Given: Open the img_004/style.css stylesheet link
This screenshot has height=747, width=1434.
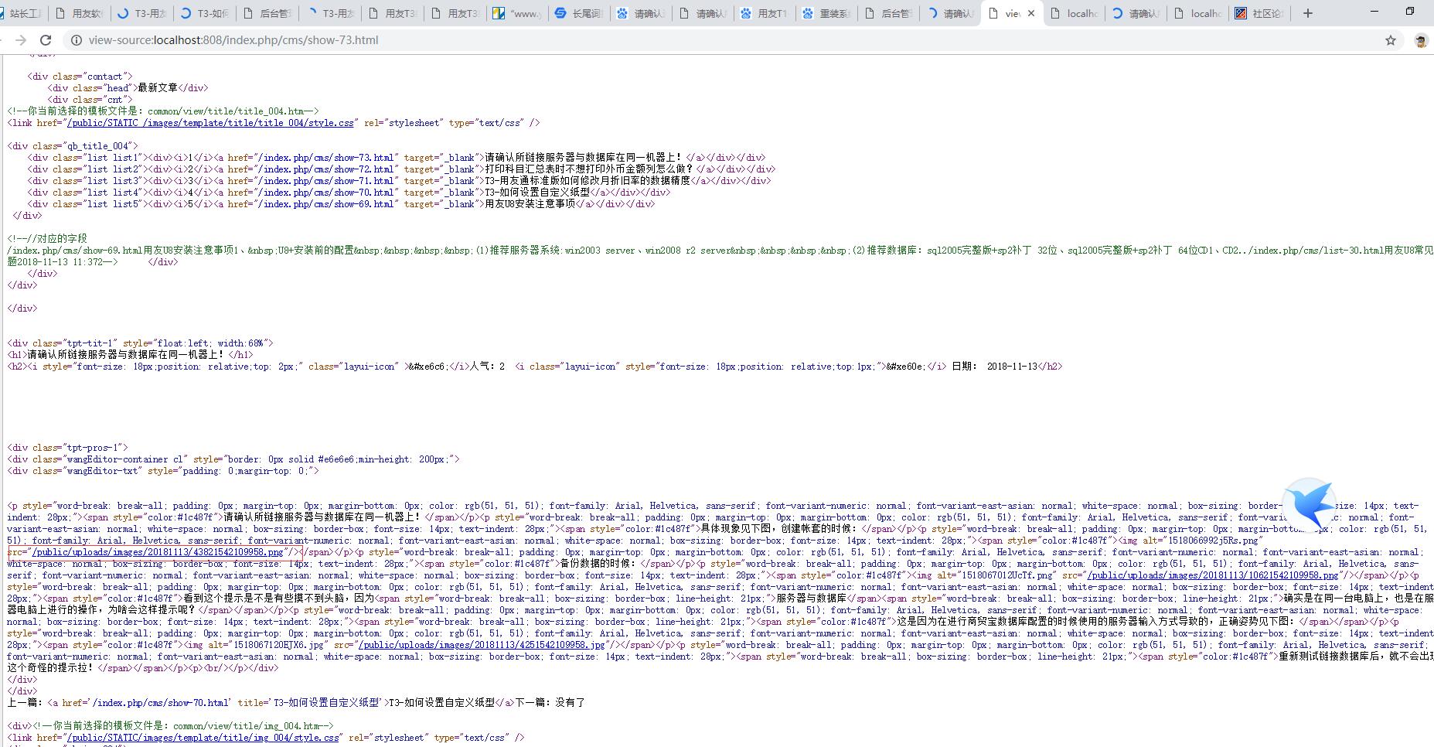Looking at the screenshot, I should click(x=203, y=738).
